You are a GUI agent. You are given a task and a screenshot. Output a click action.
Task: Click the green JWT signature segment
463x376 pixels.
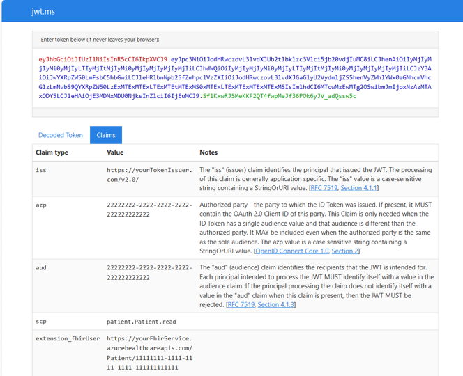(x=280, y=96)
